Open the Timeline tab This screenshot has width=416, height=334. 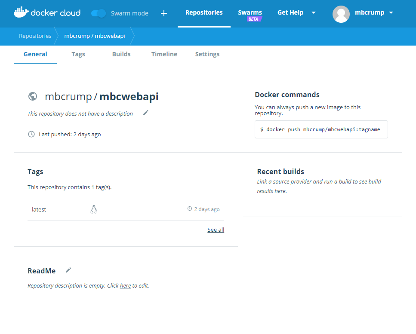164,54
